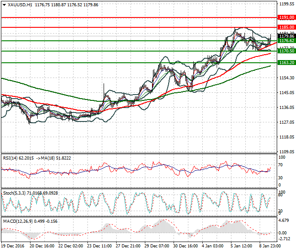The height and width of the screenshot is (251, 296).
Task: Click the RSI scale value 30
Action: click(x=281, y=178)
